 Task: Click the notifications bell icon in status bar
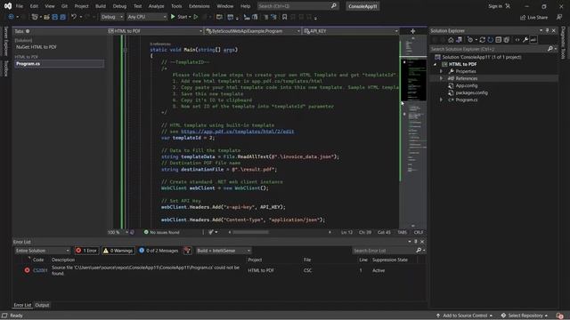click(x=559, y=316)
